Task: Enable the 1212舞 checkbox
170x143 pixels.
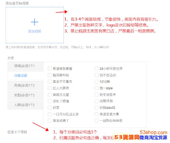Action: click(x=97, y=82)
